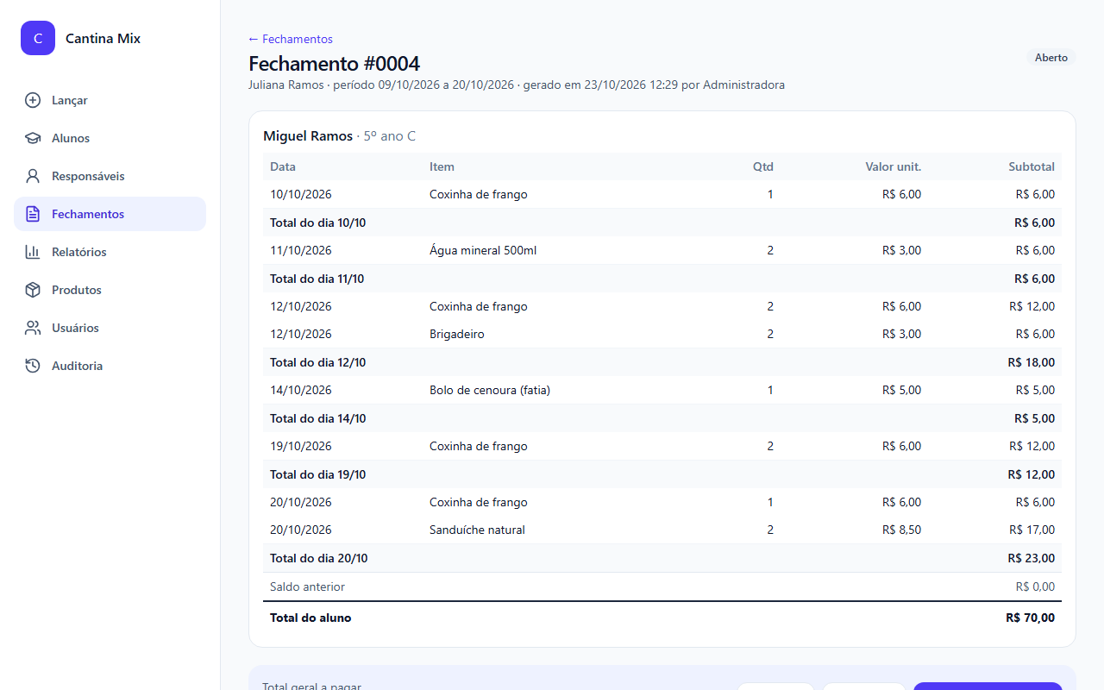
Task: Click the Aberto status badge
Action: click(x=1051, y=58)
